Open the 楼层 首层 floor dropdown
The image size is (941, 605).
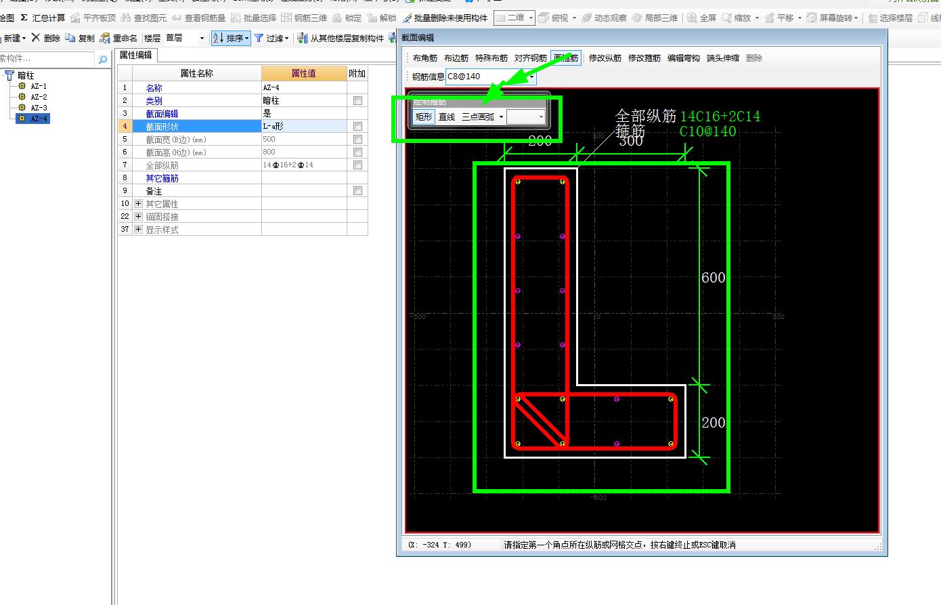coord(202,38)
